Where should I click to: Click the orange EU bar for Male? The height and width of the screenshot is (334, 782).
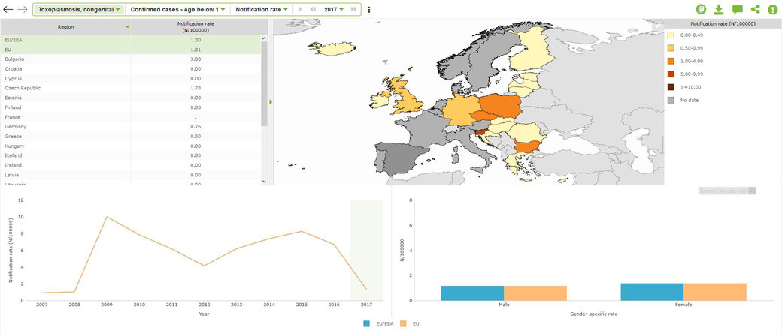tap(535, 293)
